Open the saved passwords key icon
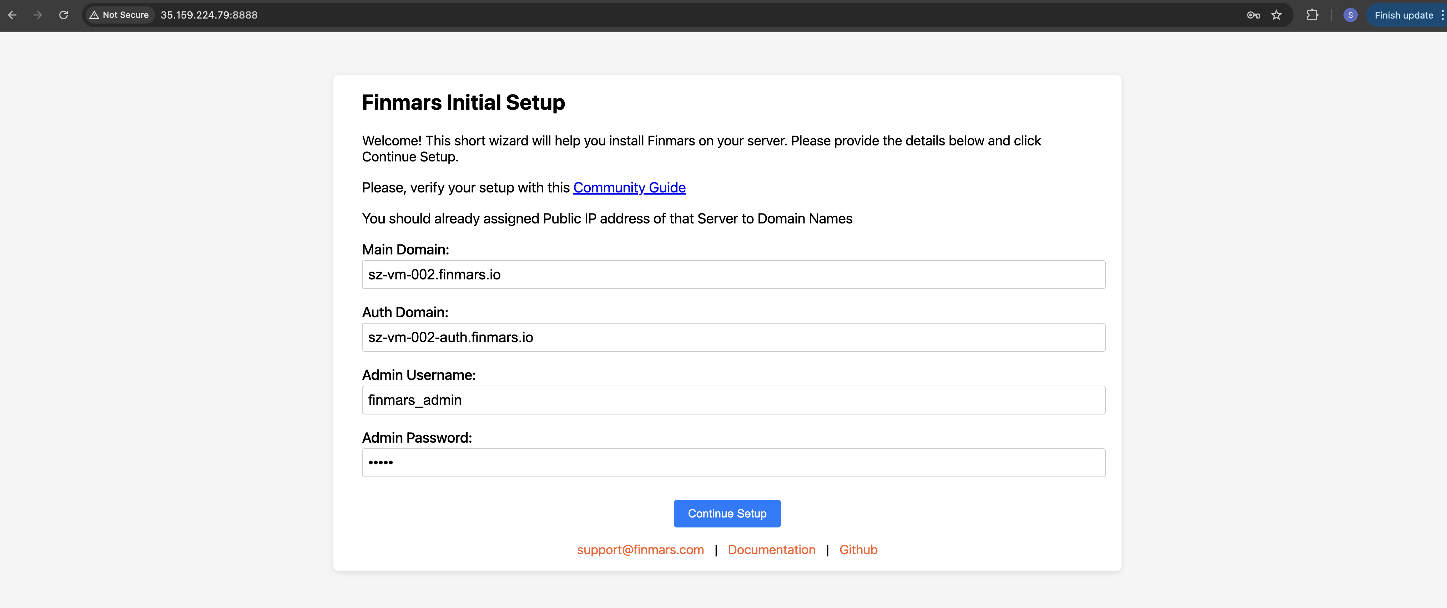Viewport: 1447px width, 608px height. tap(1253, 15)
